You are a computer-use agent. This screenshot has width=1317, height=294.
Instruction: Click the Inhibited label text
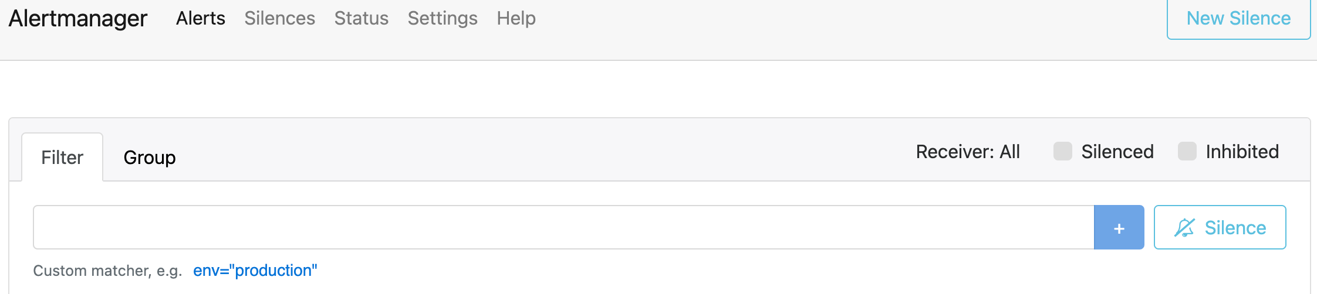1242,152
